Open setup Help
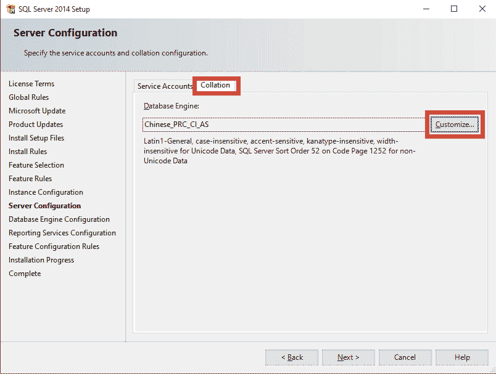 click(x=461, y=357)
